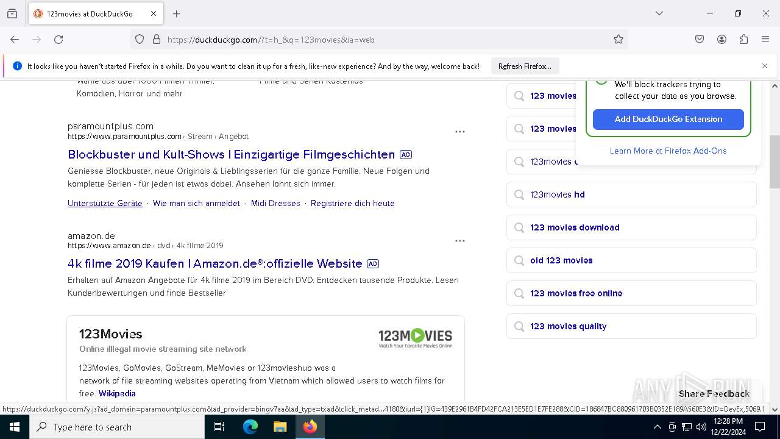Open a new tab with plus button
Image resolution: width=780 pixels, height=439 pixels.
(x=177, y=13)
